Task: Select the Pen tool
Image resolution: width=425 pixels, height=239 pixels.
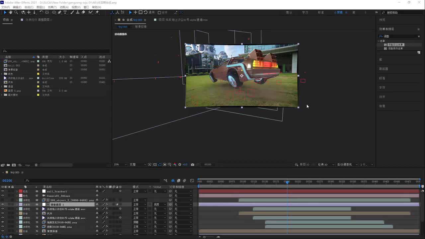Action: (59, 12)
